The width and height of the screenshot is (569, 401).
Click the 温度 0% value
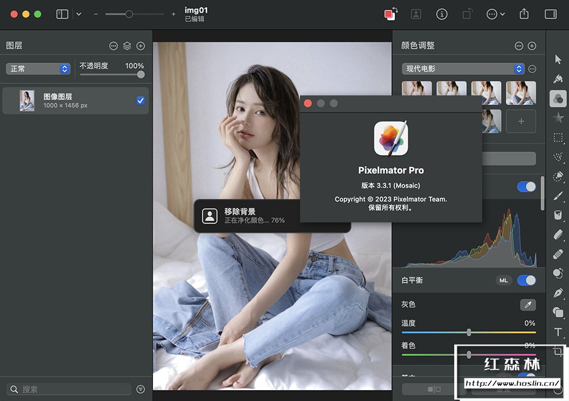[530, 323]
